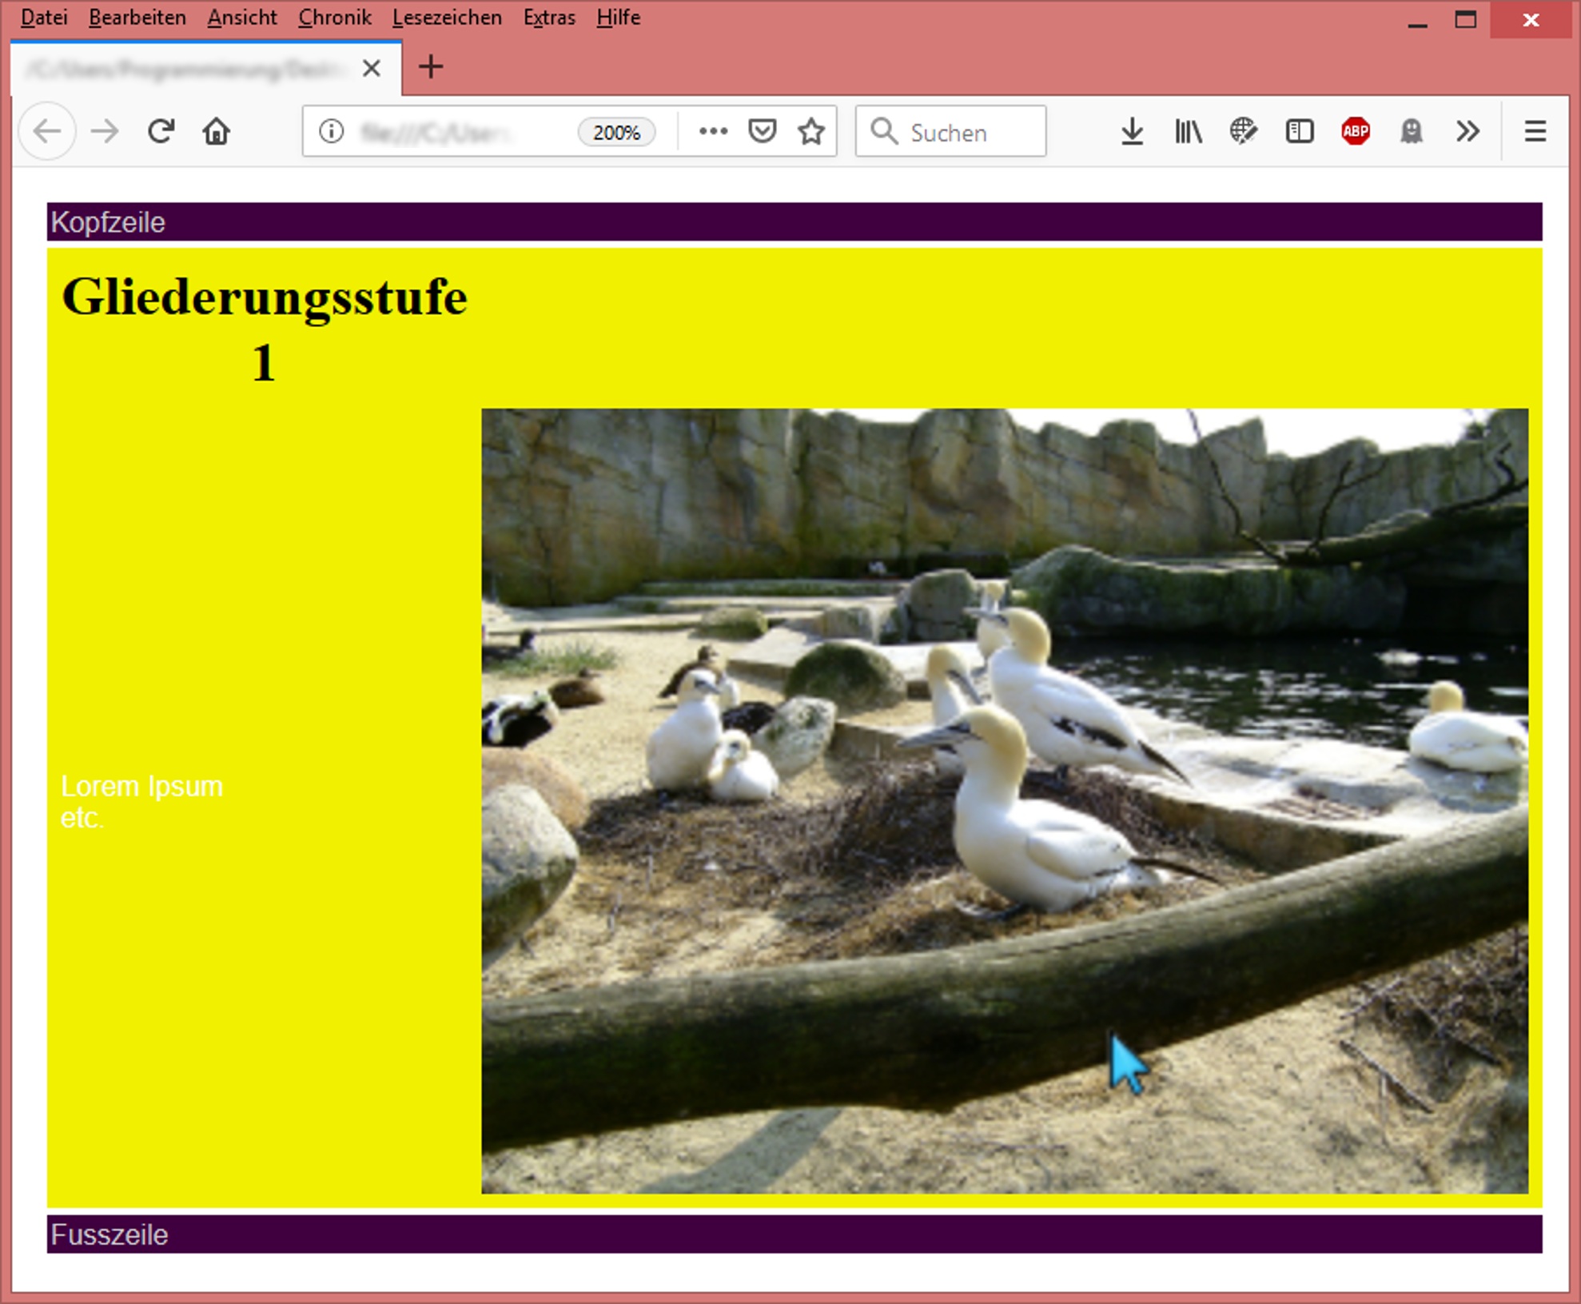The image size is (1581, 1304).
Task: Close the browser window
Action: (x=1531, y=20)
